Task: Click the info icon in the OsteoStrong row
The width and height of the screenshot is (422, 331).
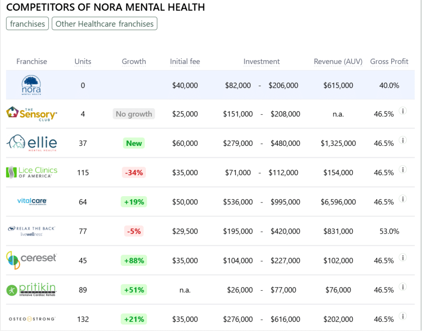Action: (x=403, y=316)
